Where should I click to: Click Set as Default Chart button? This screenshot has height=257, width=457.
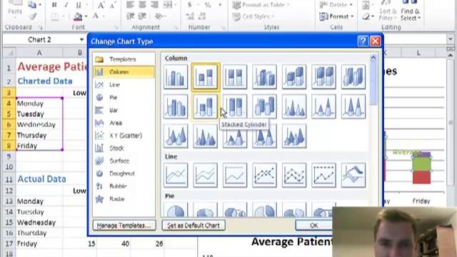(x=194, y=226)
